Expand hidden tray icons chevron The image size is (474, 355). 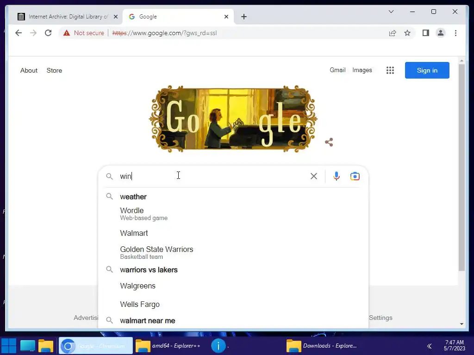tap(429, 346)
